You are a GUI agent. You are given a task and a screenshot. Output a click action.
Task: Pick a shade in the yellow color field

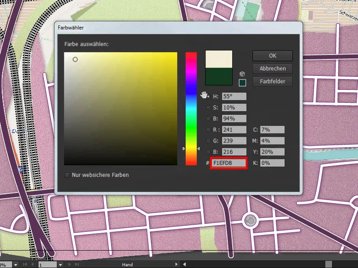coord(120,109)
